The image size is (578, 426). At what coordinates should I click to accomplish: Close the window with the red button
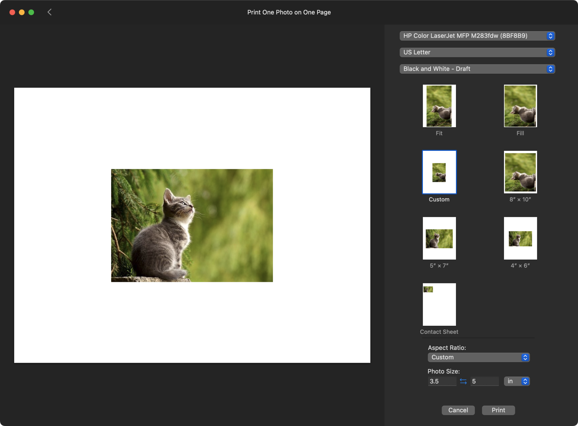12,12
